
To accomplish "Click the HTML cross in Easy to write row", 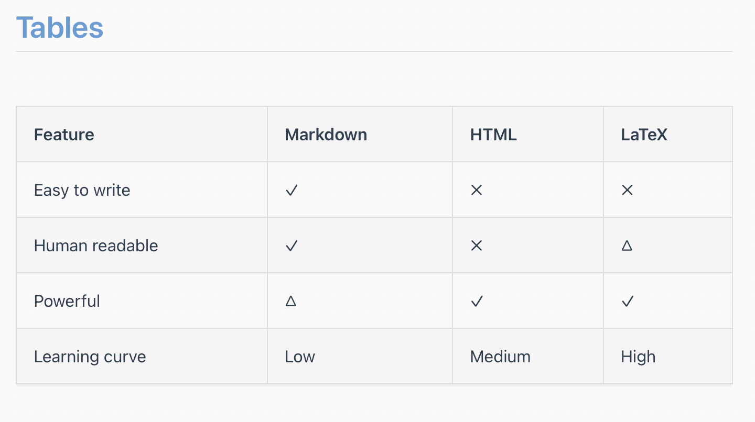I will click(x=476, y=190).
